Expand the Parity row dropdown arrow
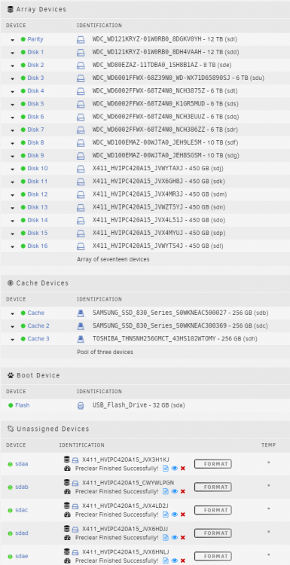290x565 pixels. (13, 40)
